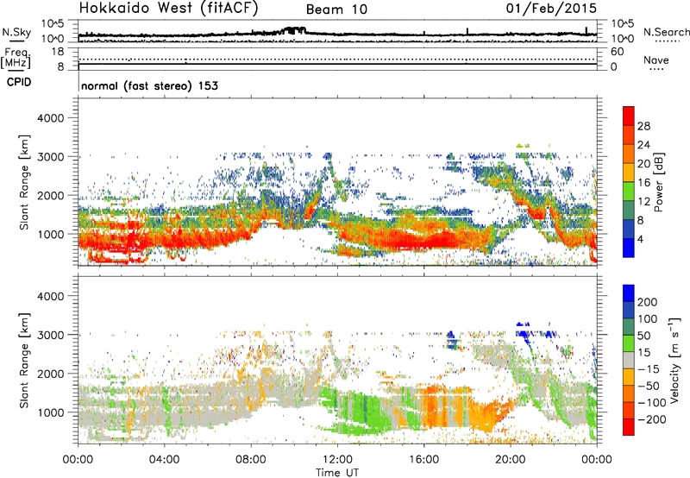Click the '2000' tick on power panel
The image size is (690, 478).
pyautogui.click(x=51, y=195)
